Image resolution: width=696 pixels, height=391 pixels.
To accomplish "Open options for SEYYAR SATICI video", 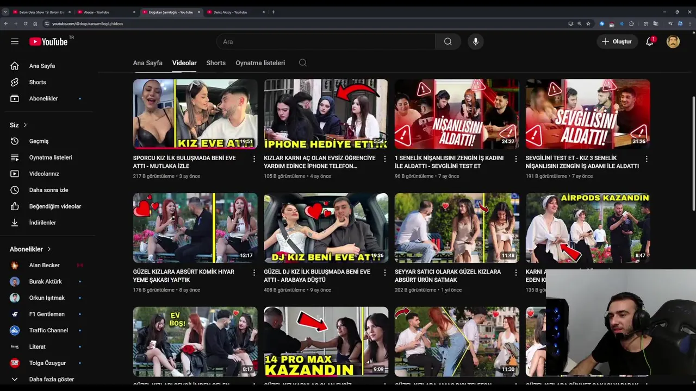I will [x=515, y=273].
